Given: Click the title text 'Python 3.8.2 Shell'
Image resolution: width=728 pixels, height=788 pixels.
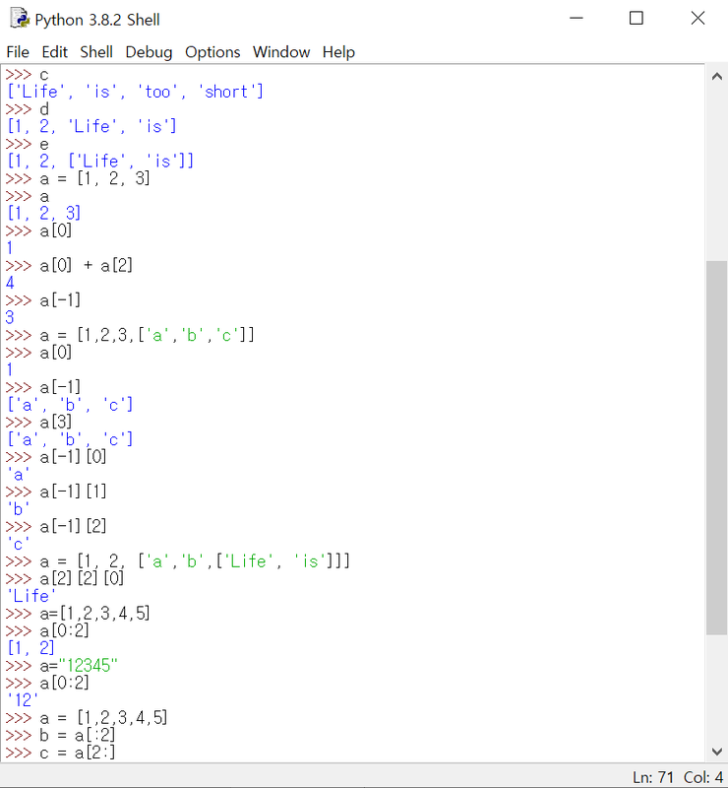Looking at the screenshot, I should click(x=97, y=20).
